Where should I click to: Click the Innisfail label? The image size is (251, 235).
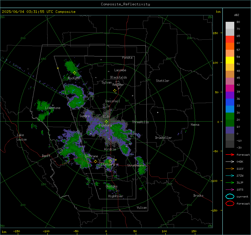pos(112,101)
